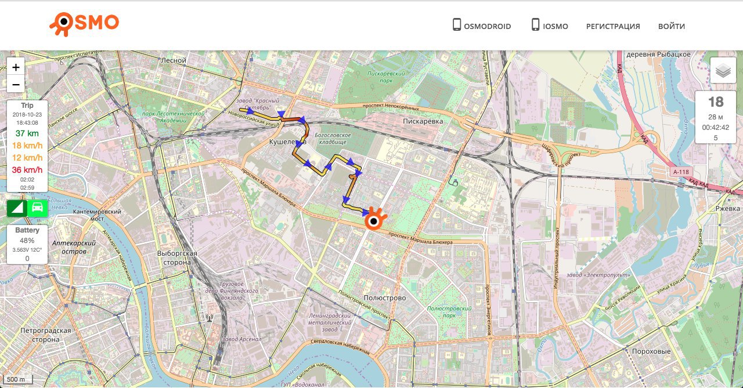Click the trip value 02:59
The width and height of the screenshot is (743, 388).
(x=27, y=187)
